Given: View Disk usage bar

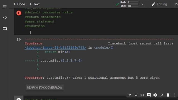Looking at the screenshot, I should (133, 6).
